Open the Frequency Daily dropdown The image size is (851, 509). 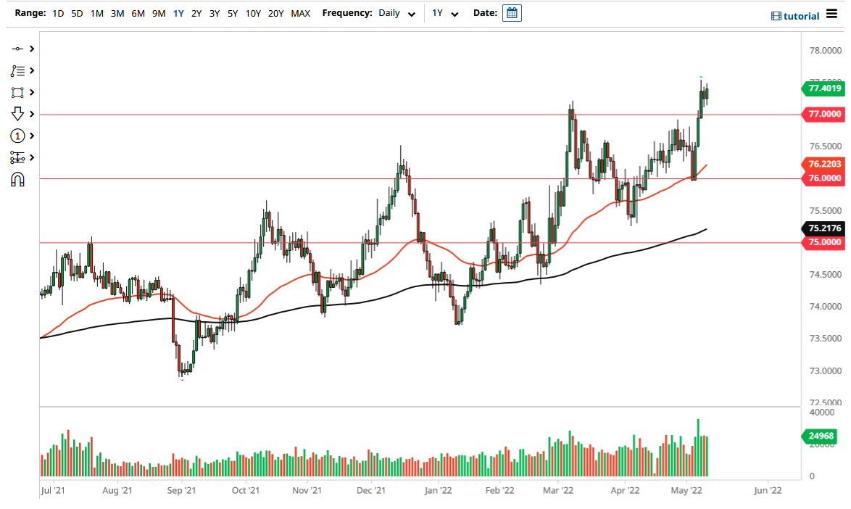397,13
